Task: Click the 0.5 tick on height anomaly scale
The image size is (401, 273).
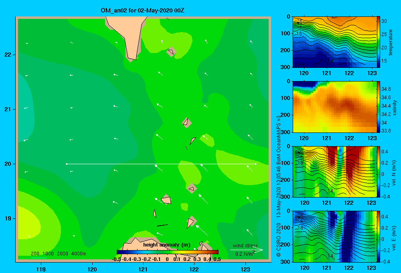Action: [x=217, y=259]
